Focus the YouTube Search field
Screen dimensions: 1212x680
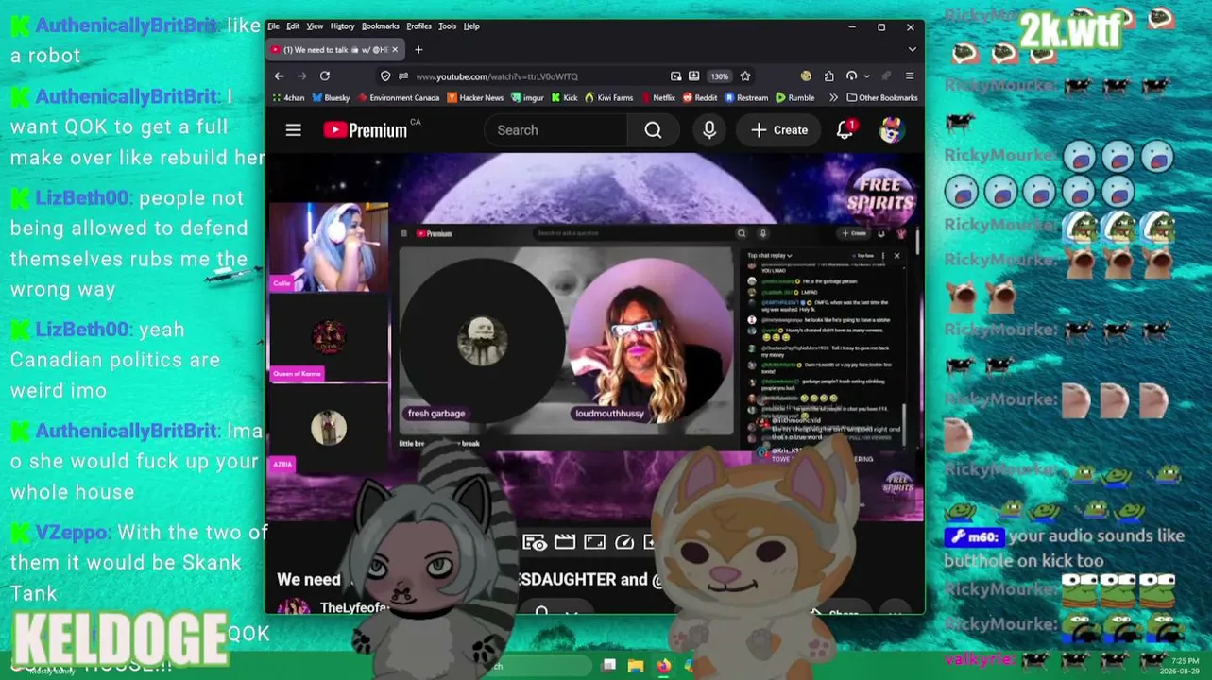pos(556,130)
